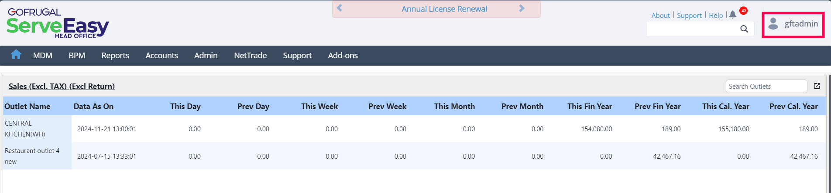Open sales widget in new window icon
The image size is (831, 193).
click(x=817, y=86)
